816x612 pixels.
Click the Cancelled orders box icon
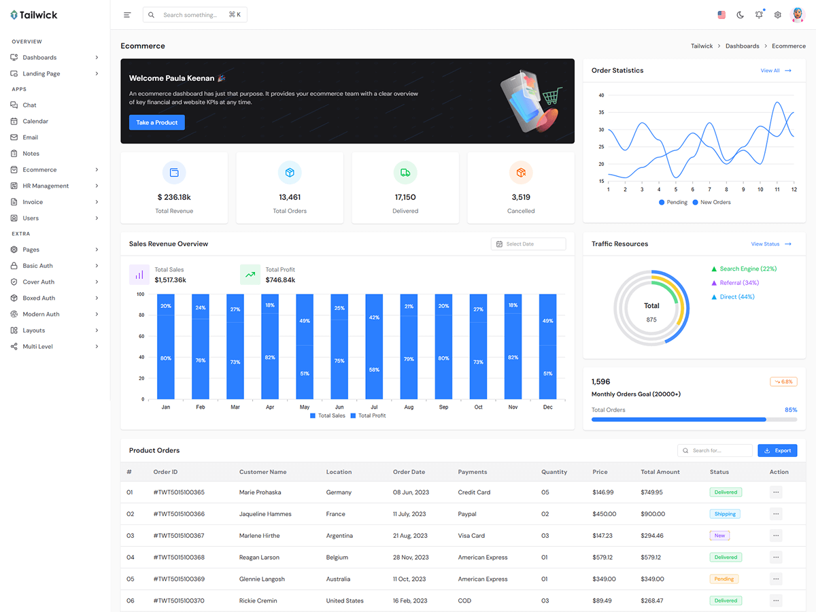[521, 173]
